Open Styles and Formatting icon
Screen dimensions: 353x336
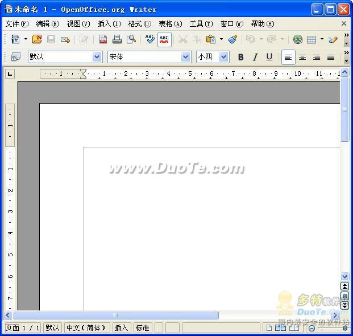click(16, 57)
